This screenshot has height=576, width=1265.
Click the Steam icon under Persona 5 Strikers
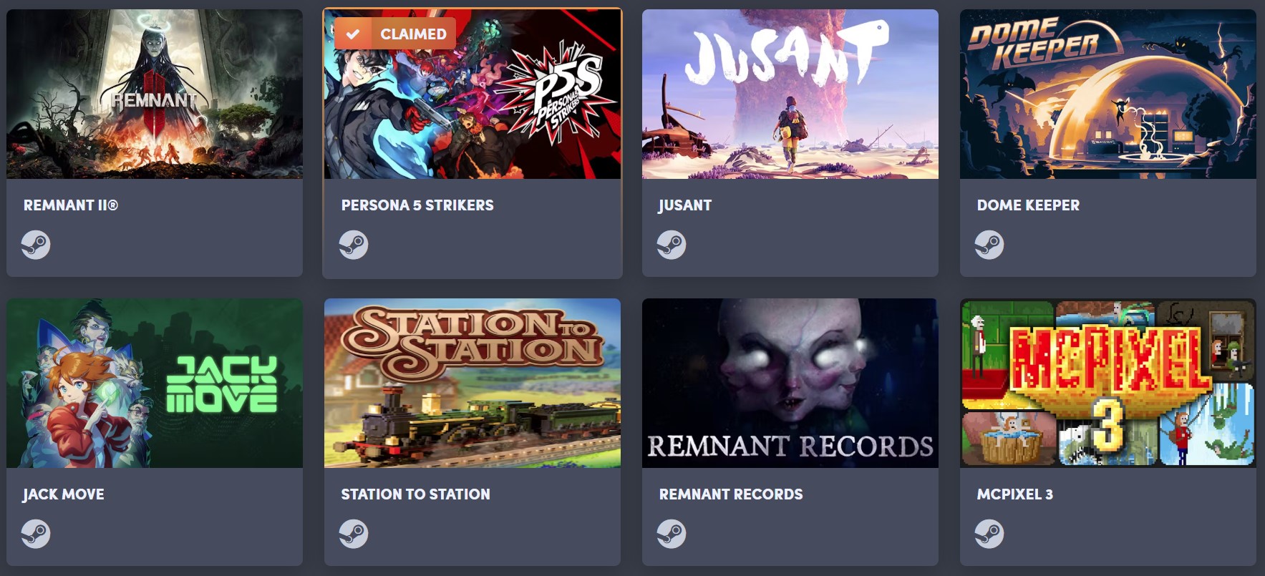pos(354,245)
